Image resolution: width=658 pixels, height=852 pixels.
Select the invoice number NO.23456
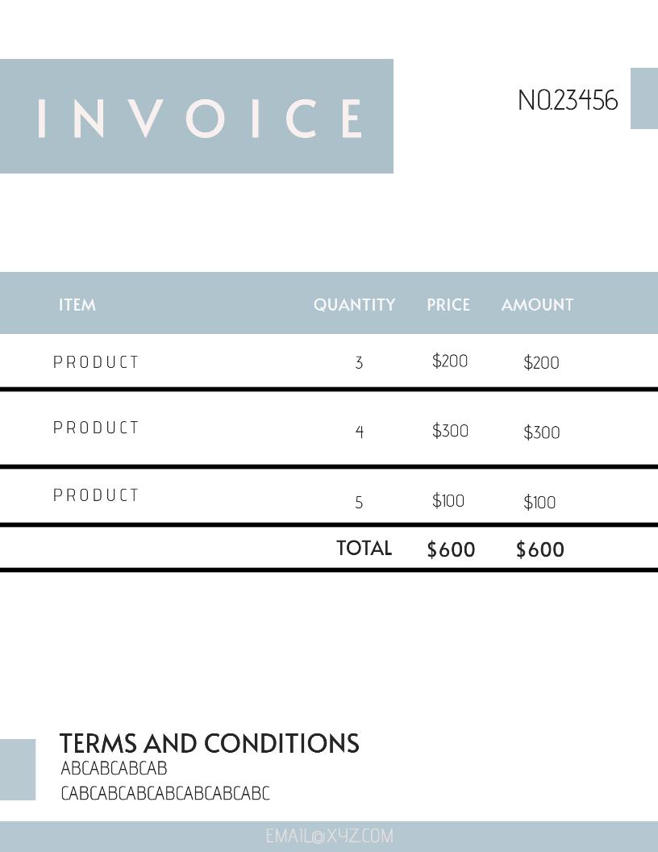coord(568,101)
